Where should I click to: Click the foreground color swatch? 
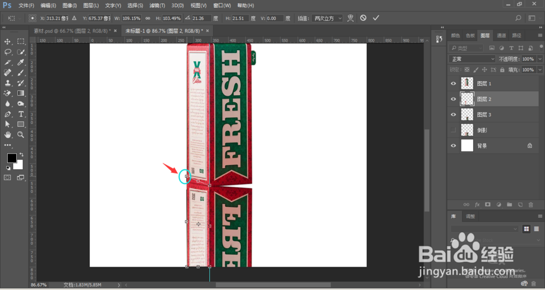[12, 158]
